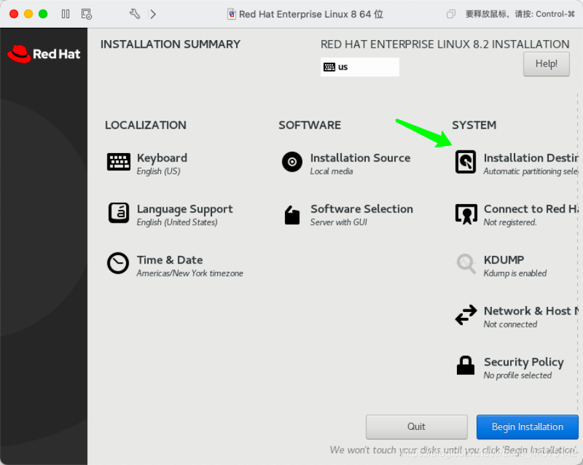Click the SOFTWARE section heading

[310, 125]
